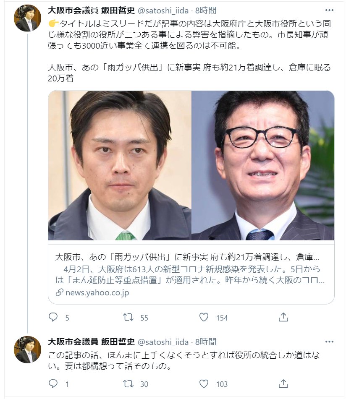Screen dimensions: 354x399
Task: Reply to the second tweet
Action: pos(53,384)
